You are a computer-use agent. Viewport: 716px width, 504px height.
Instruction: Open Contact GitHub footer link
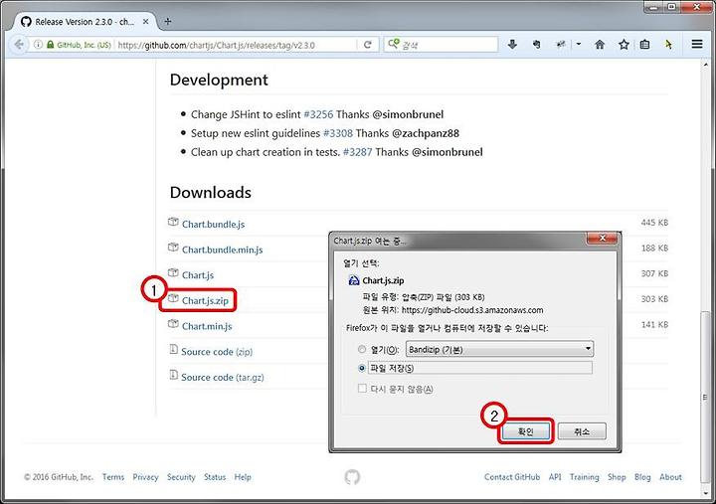pyautogui.click(x=512, y=477)
